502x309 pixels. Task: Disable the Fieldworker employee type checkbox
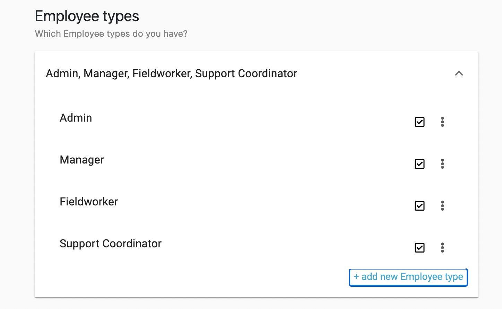[419, 206]
